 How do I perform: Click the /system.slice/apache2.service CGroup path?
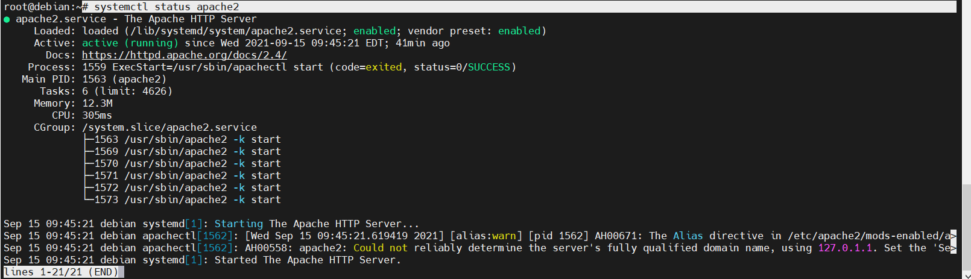169,128
